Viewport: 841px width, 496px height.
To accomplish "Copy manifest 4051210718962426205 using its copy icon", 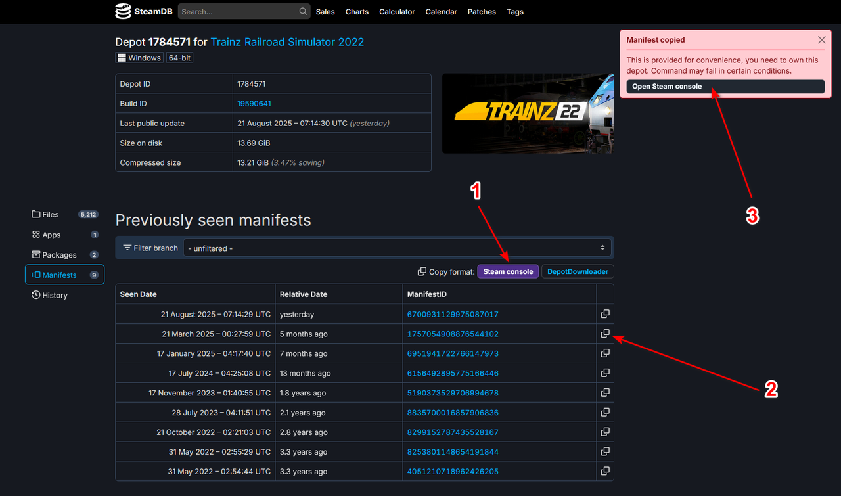I will (605, 471).
